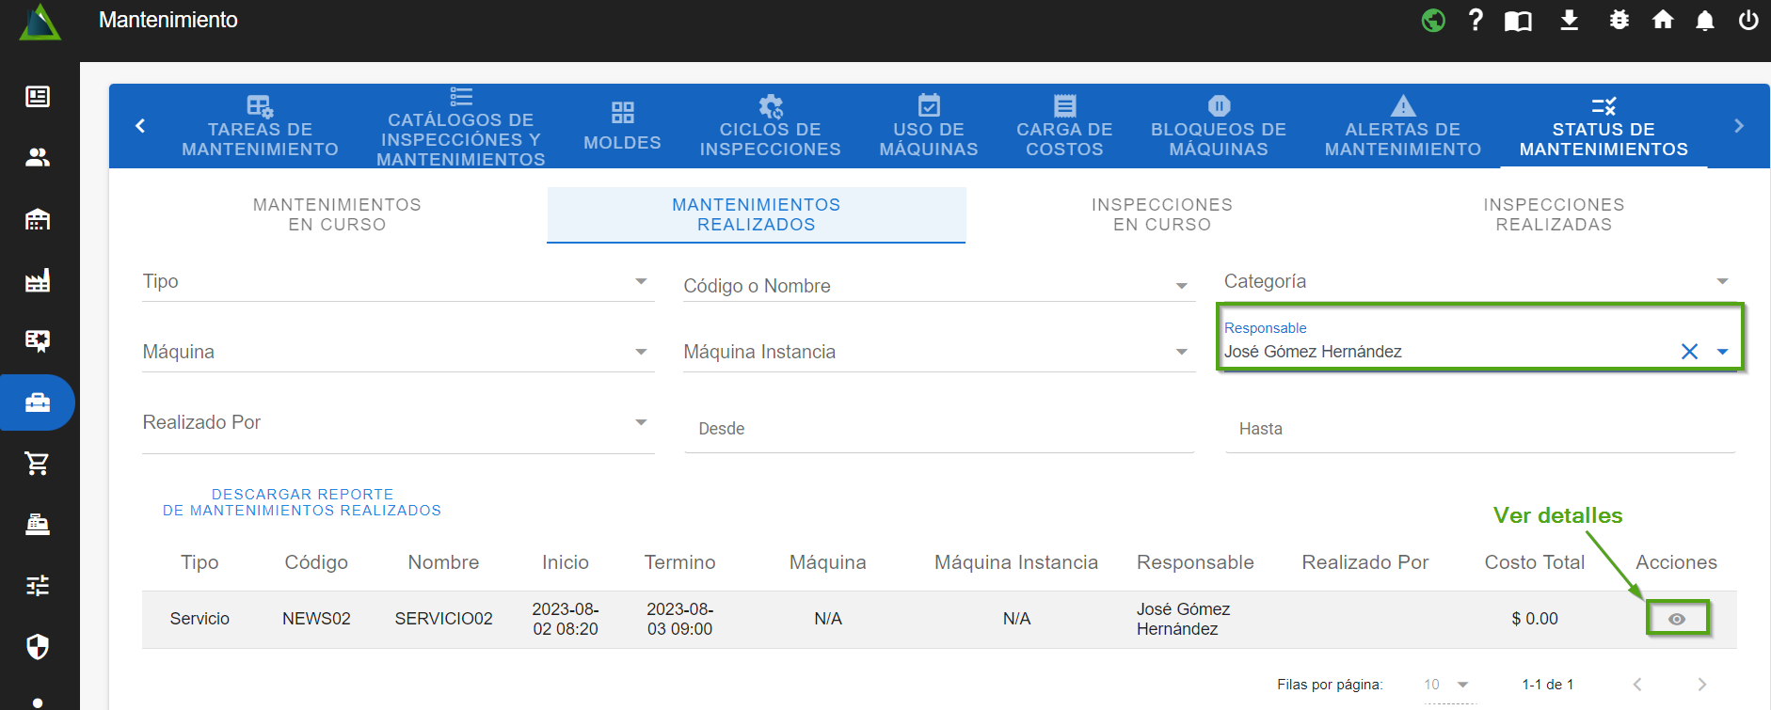The height and width of the screenshot is (710, 1771).
Task: Open the Categoría dropdown
Action: (x=1722, y=281)
